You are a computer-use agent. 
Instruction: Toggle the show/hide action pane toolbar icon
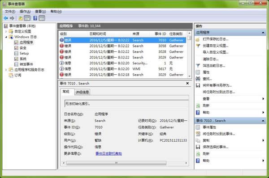tap(42, 18)
